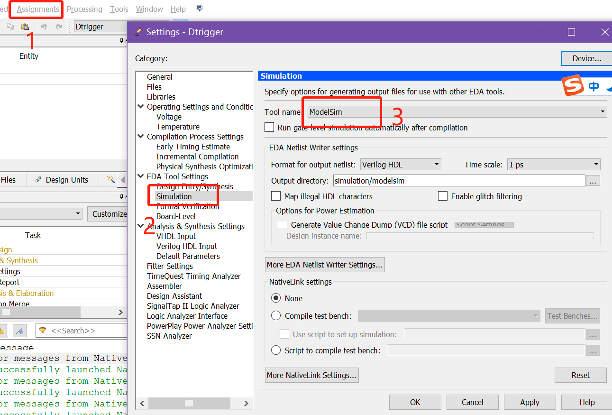Open the Assignments menu
Viewport: 612px width, 415px height.
[38, 9]
